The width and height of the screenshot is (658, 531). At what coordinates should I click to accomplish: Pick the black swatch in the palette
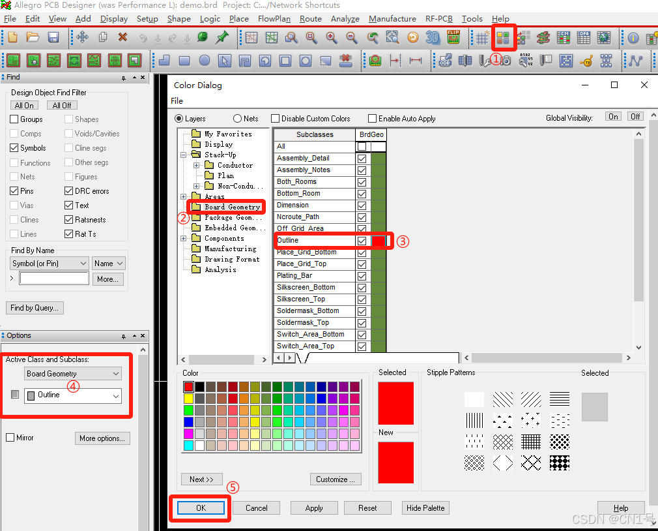coord(200,386)
